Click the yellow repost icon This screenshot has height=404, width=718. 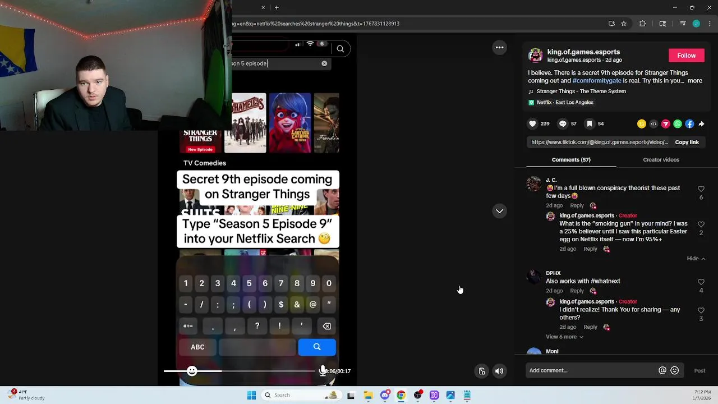tap(642, 124)
